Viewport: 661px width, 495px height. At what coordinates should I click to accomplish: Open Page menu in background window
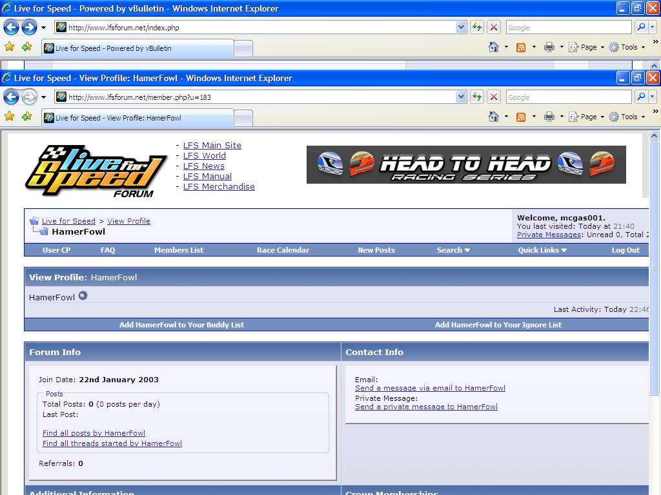tap(587, 48)
